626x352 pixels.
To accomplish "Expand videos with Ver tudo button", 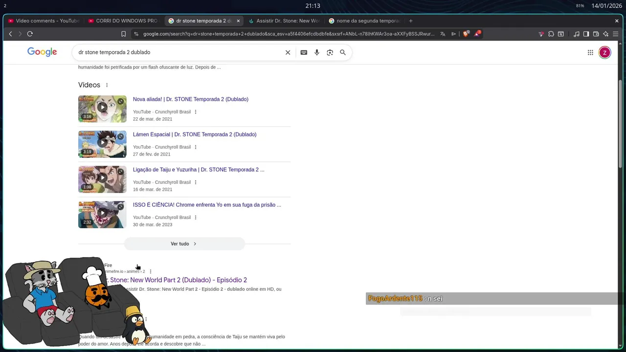I will pyautogui.click(x=184, y=243).
